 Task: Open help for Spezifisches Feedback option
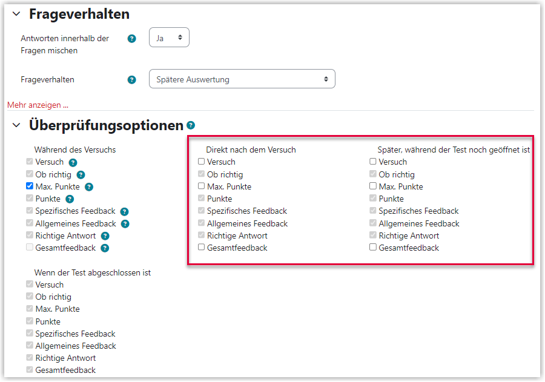(124, 211)
